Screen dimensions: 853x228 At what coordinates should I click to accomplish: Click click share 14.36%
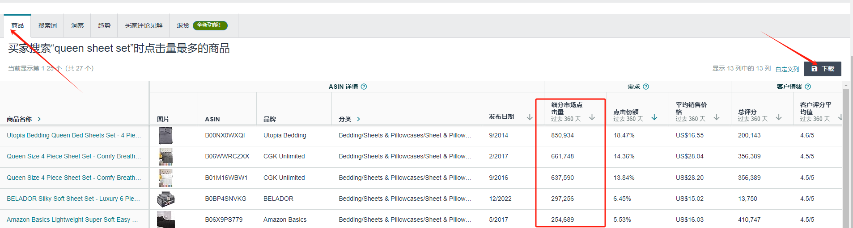click(x=624, y=156)
